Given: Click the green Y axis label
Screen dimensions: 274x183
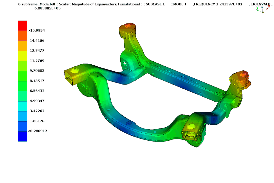Looking at the screenshot, I should pyautogui.click(x=257, y=8).
